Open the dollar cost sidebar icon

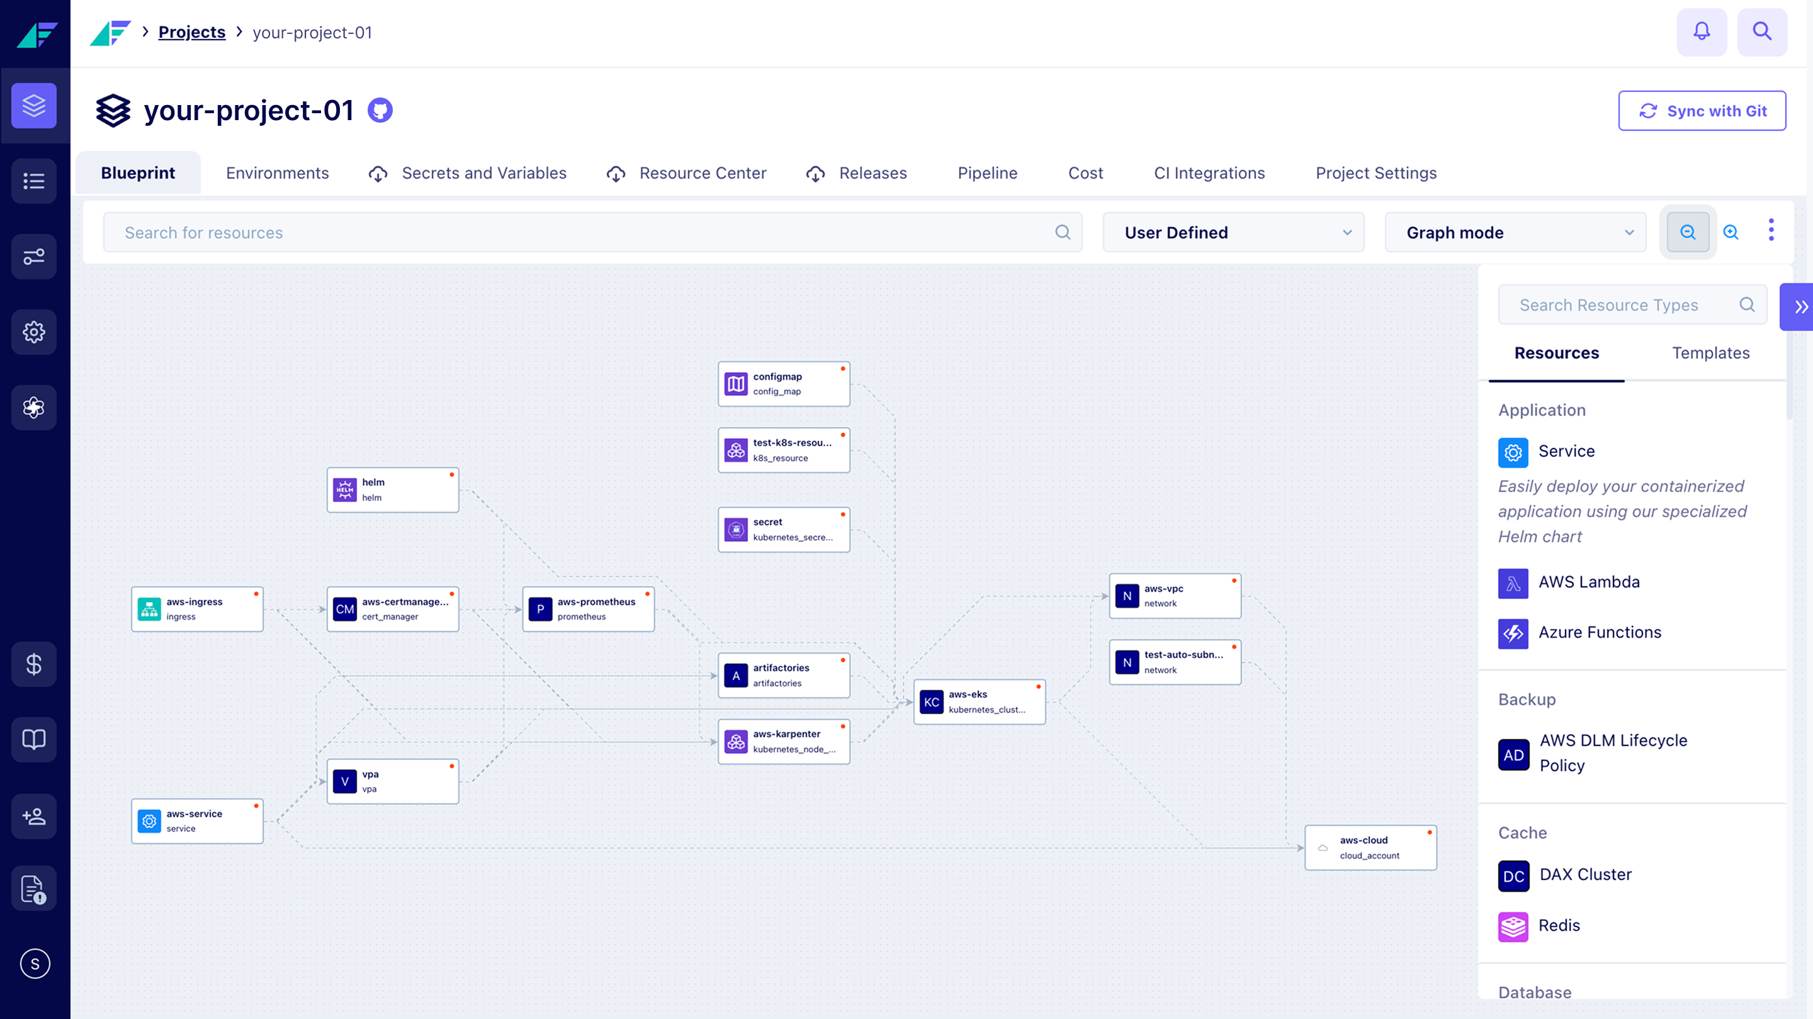coord(34,664)
